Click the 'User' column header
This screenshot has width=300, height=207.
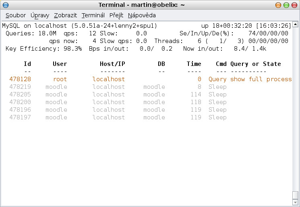(x=60, y=64)
